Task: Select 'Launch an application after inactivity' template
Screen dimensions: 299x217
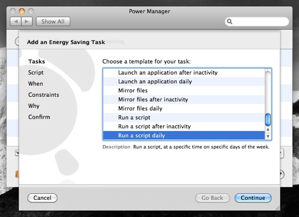Action: coord(184,73)
